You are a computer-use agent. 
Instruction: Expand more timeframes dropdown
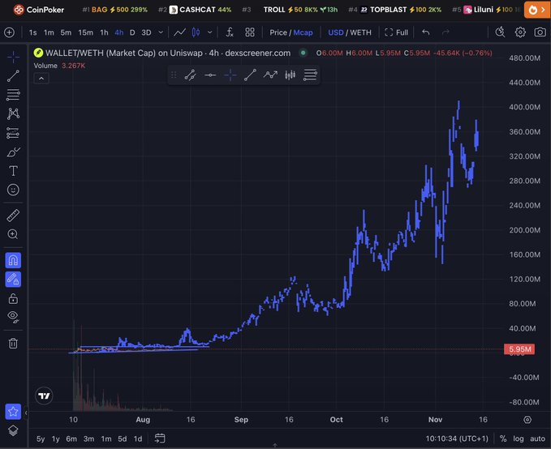[x=161, y=32]
